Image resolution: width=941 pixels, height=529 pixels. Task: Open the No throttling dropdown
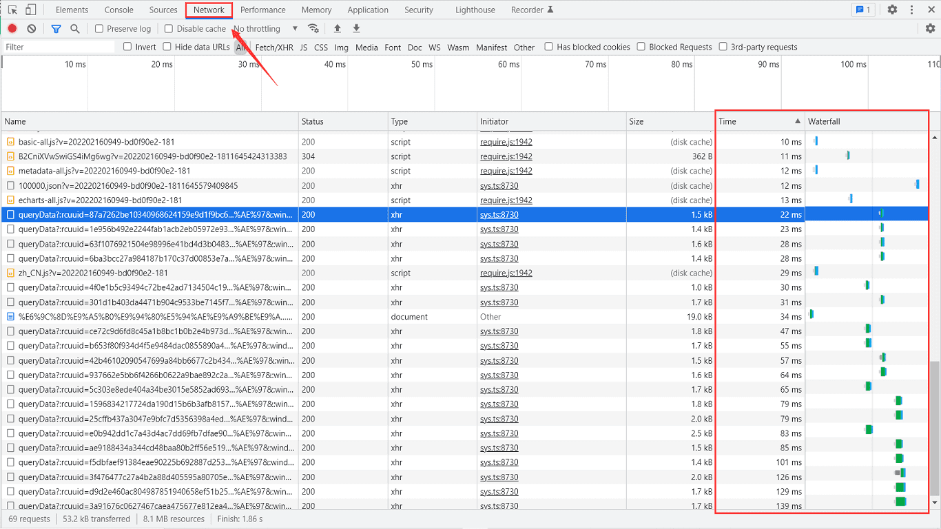click(265, 28)
